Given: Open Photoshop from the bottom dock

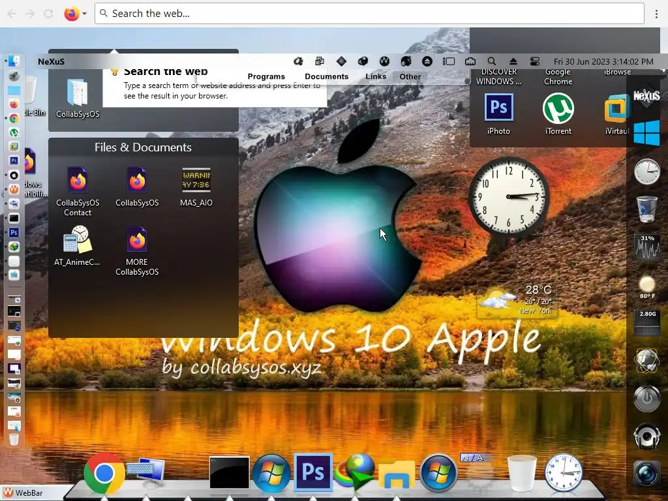Looking at the screenshot, I should pos(313,472).
